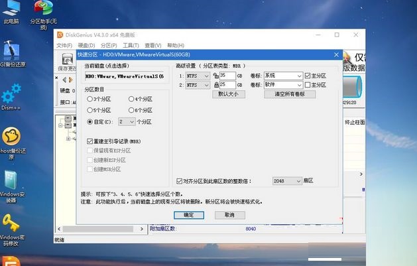Open the Ghost备份还原 ghost icon on the desktop

coord(11,143)
